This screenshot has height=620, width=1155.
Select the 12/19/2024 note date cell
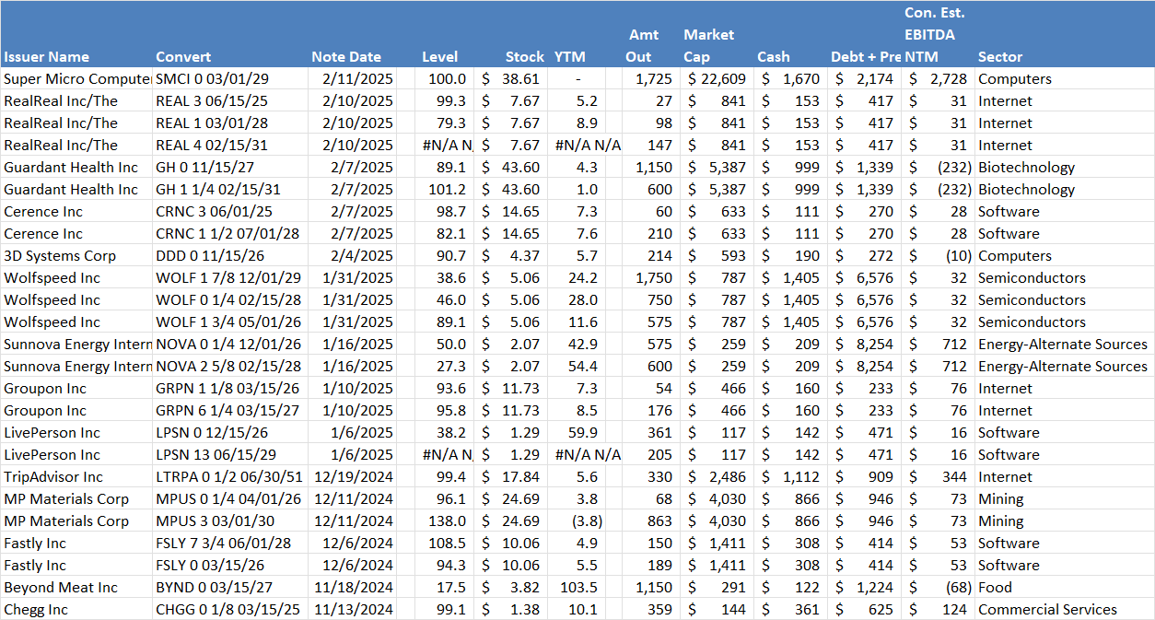pos(351,477)
